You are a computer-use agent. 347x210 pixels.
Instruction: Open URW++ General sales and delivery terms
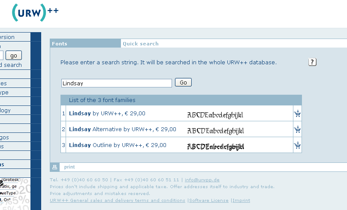[x=117, y=201]
